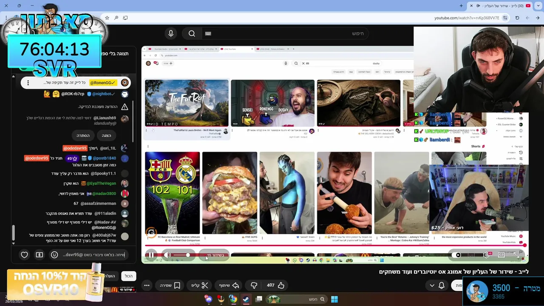Click the heart reaction icon in chat
The height and width of the screenshot is (306, 544).
tap(24, 255)
